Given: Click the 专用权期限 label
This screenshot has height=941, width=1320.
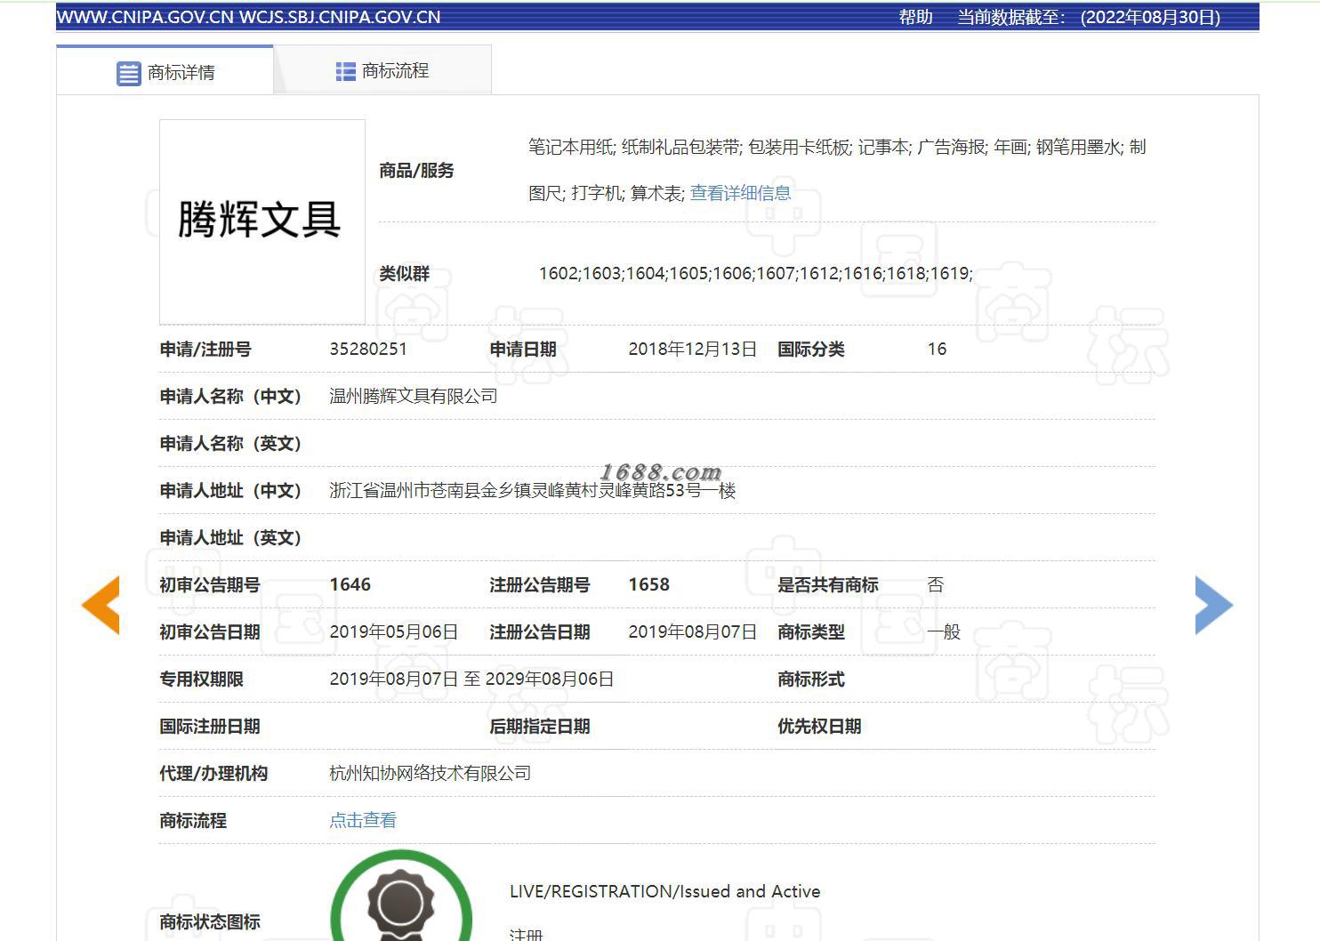Looking at the screenshot, I should point(201,679).
